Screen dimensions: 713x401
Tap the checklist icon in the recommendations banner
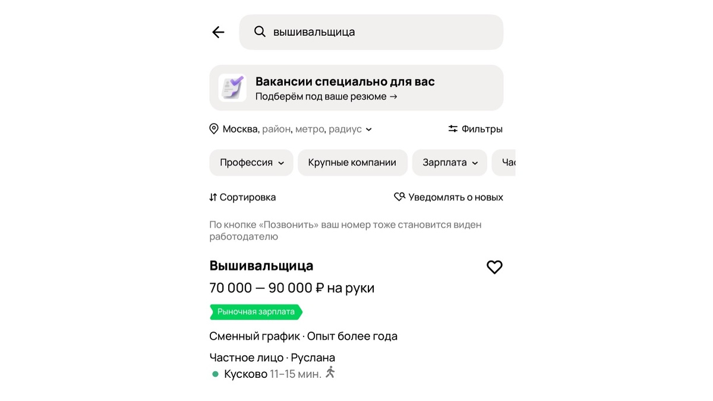pos(232,87)
